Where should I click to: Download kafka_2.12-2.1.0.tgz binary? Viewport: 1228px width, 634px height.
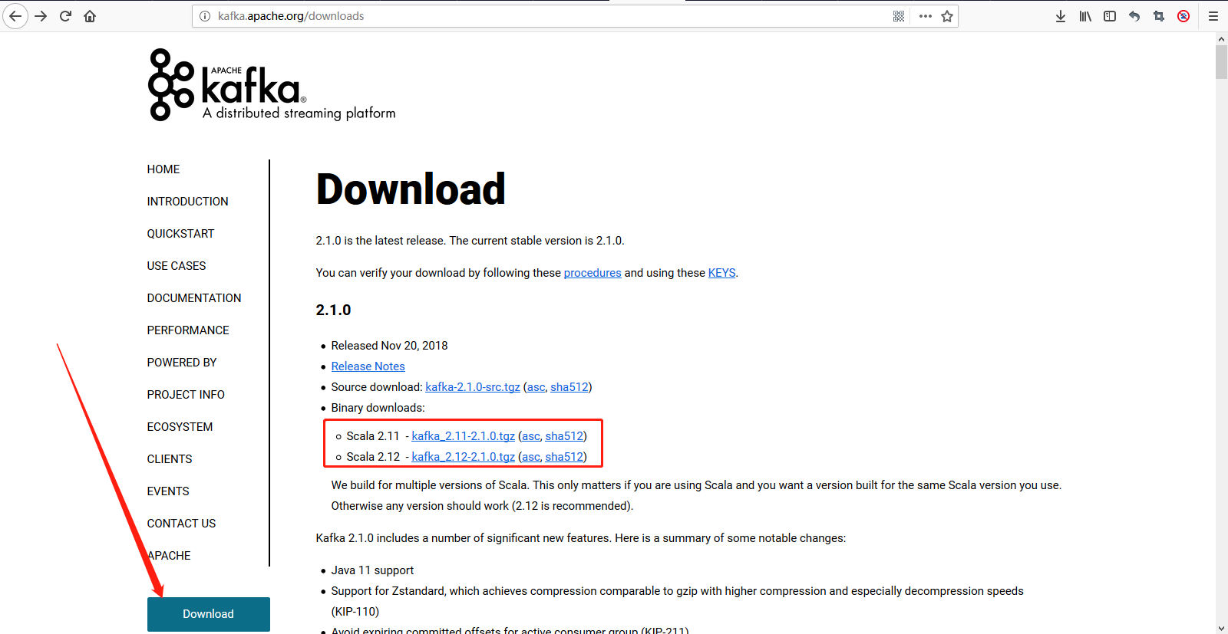point(464,457)
